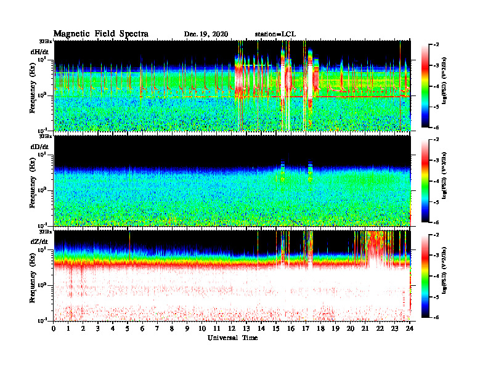Viewport: 488px width, 377px height.
Task: Click the dD/dt panel color scale bar
Action: [x=425, y=180]
